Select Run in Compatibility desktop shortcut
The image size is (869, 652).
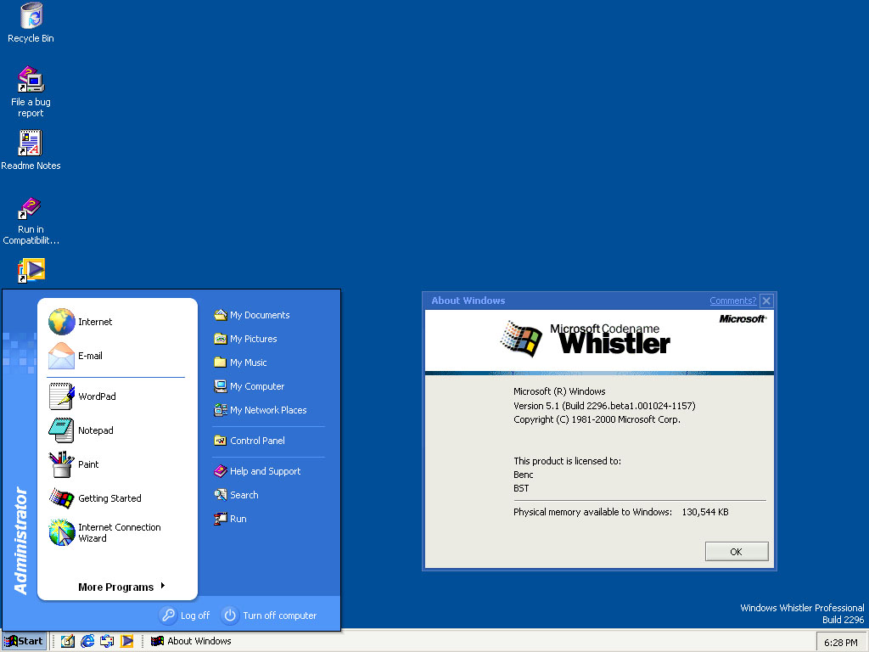(x=31, y=221)
